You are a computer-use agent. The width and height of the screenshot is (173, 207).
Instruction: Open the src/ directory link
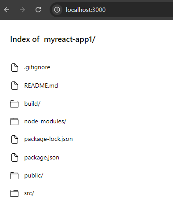click(29, 193)
